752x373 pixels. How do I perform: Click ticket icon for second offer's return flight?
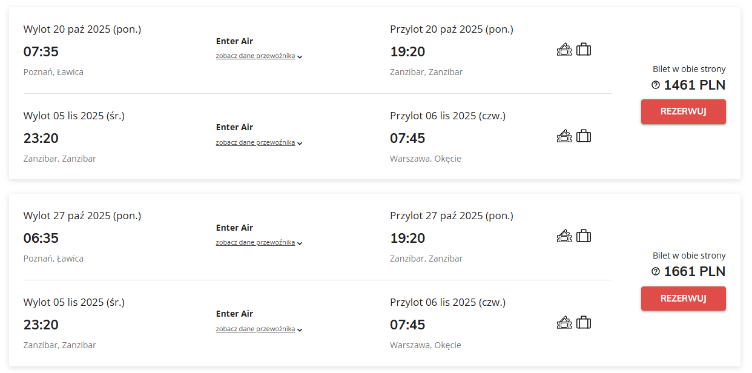coord(564,323)
